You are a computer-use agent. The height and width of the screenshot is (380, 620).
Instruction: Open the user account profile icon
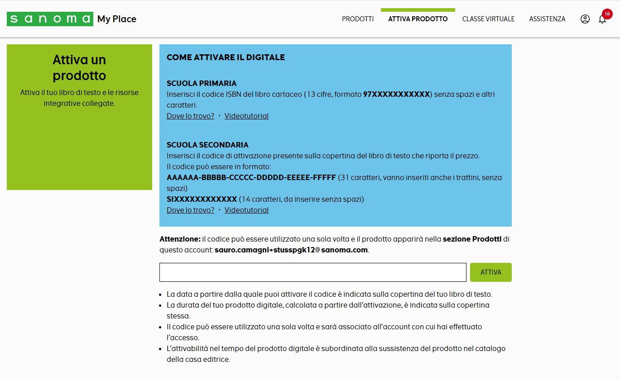(585, 19)
